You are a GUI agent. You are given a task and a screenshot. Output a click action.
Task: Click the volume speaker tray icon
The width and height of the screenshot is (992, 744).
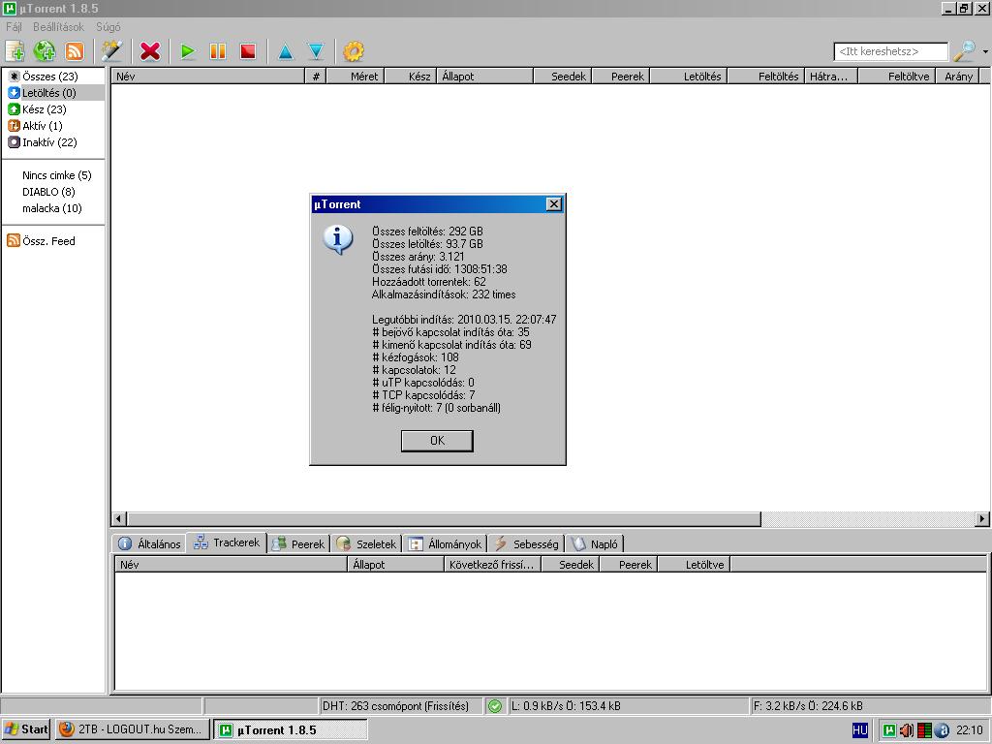tap(907, 730)
